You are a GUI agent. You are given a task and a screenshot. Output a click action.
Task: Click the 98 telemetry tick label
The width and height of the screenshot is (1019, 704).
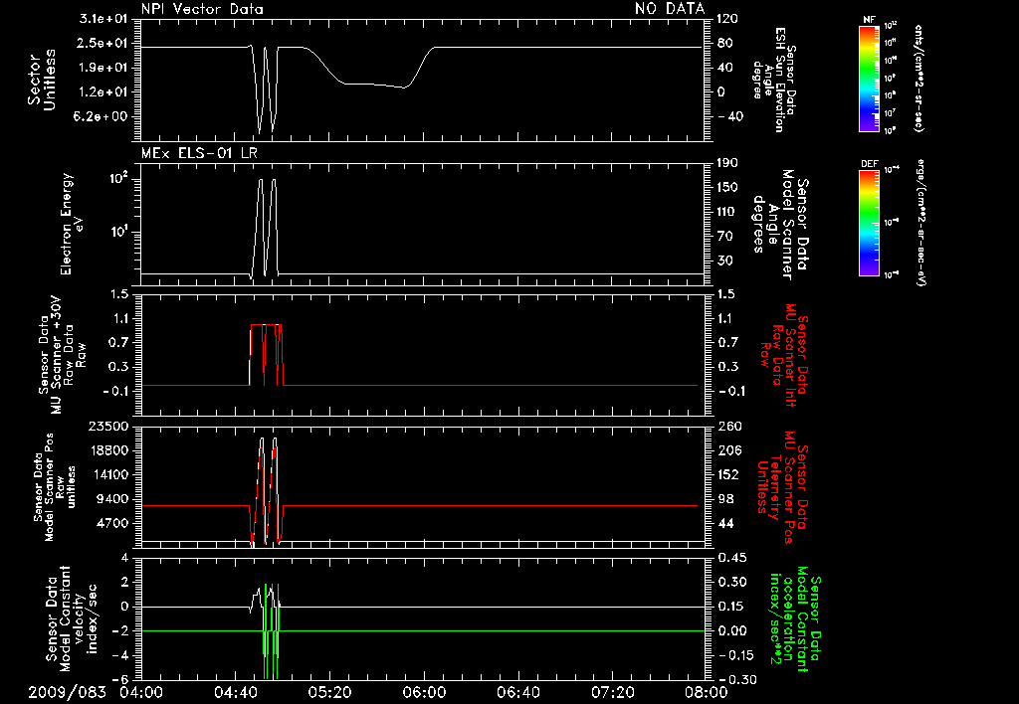point(726,499)
